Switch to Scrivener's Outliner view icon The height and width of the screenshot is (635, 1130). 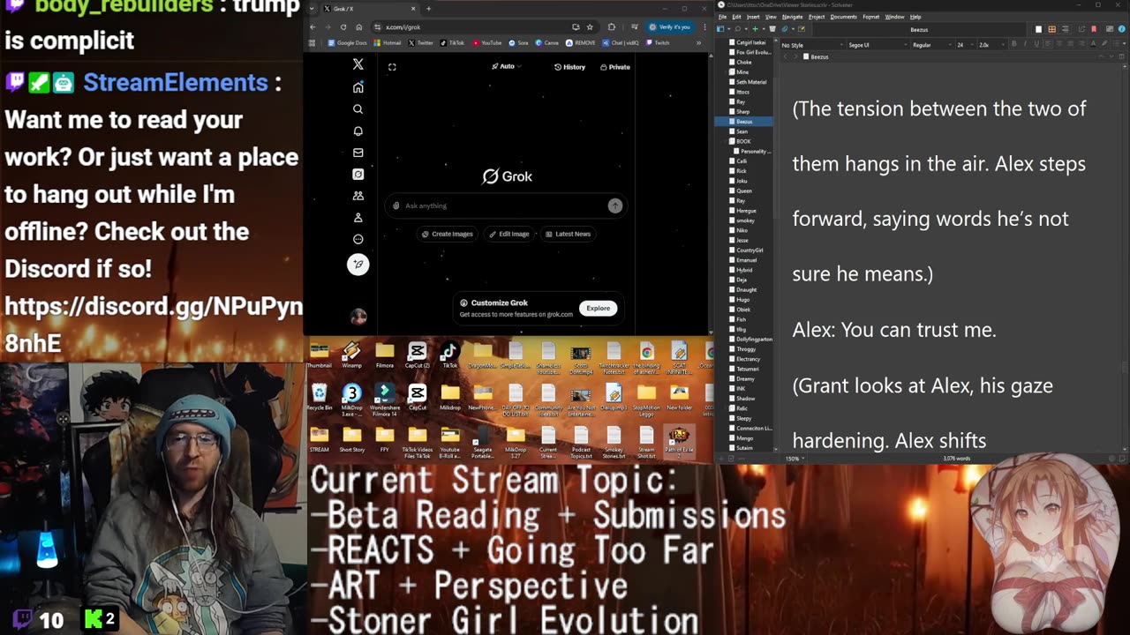tap(1065, 29)
